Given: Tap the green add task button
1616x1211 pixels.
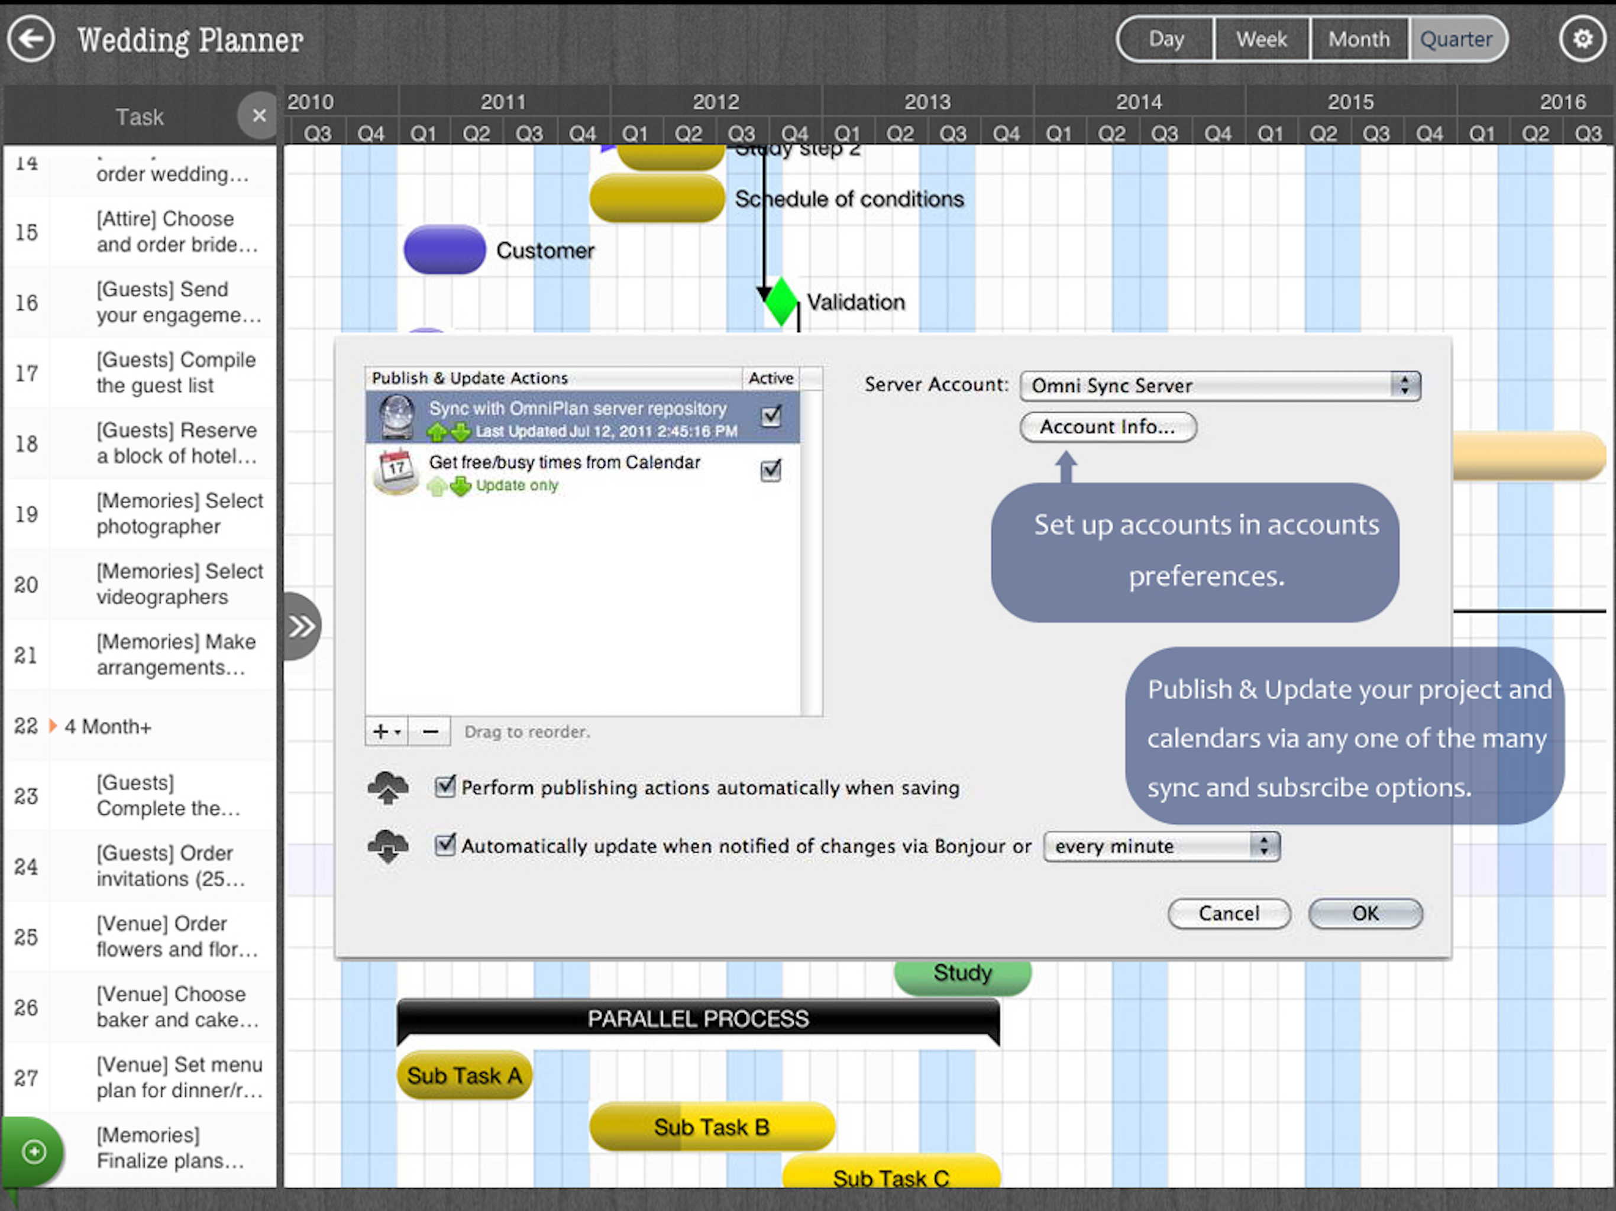Looking at the screenshot, I should point(34,1152).
